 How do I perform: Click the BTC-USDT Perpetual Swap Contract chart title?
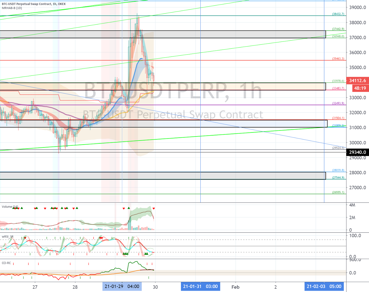pyautogui.click(x=34, y=4)
